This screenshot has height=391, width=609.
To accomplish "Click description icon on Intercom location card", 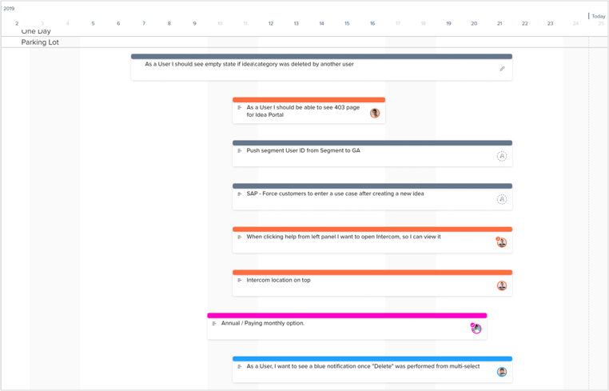I will [x=240, y=281].
